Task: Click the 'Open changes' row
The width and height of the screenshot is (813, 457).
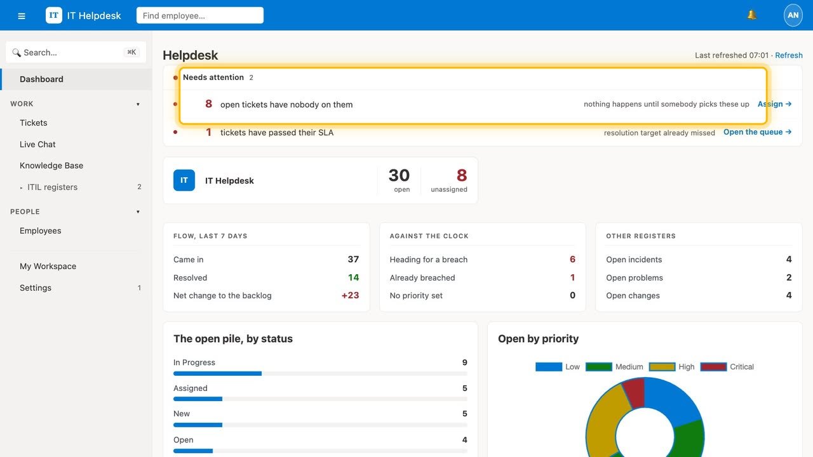Action: pyautogui.click(x=699, y=296)
